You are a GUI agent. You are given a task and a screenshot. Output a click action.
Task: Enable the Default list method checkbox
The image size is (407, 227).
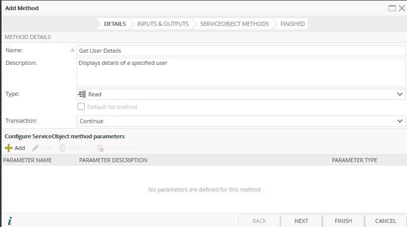[81, 107]
